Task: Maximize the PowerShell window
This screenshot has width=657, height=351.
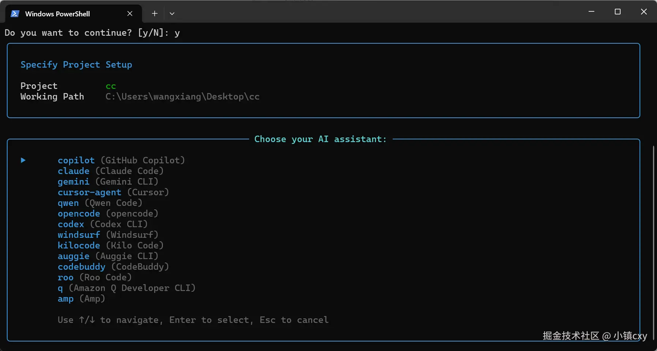Action: (618, 12)
